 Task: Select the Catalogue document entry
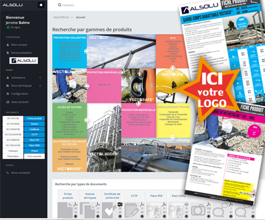tap(13, 151)
